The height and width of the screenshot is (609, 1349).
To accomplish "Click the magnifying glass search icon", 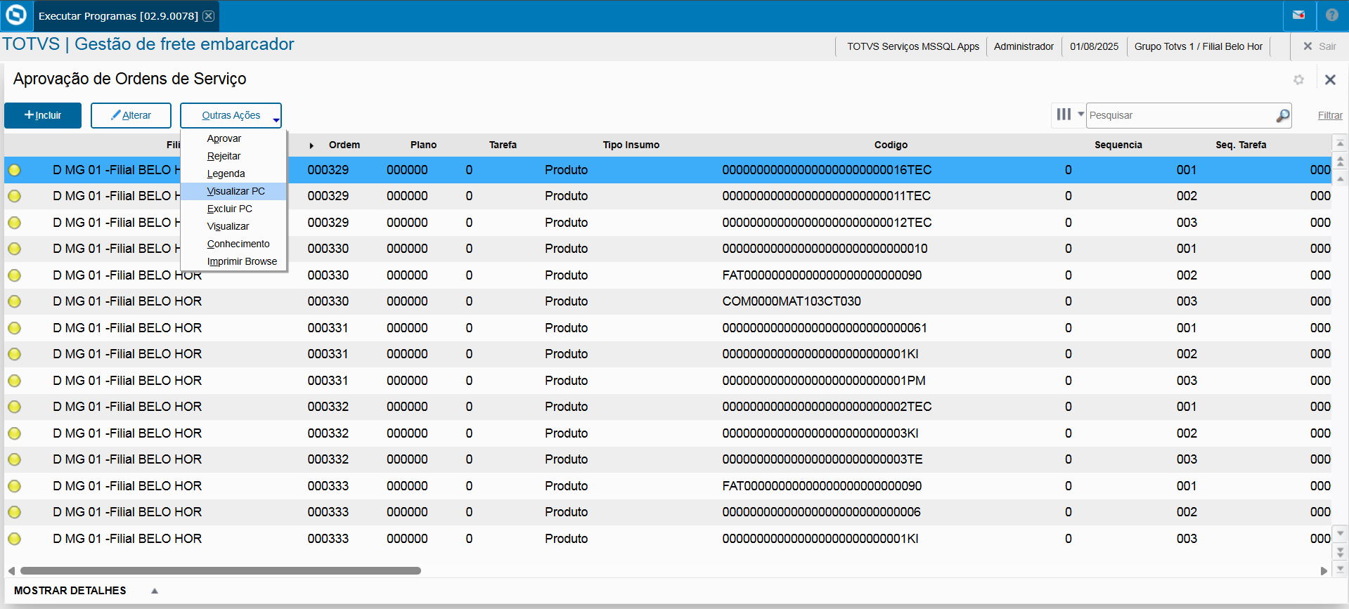I will 1283,115.
